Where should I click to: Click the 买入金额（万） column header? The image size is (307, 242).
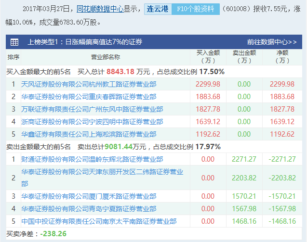pos(208,57)
